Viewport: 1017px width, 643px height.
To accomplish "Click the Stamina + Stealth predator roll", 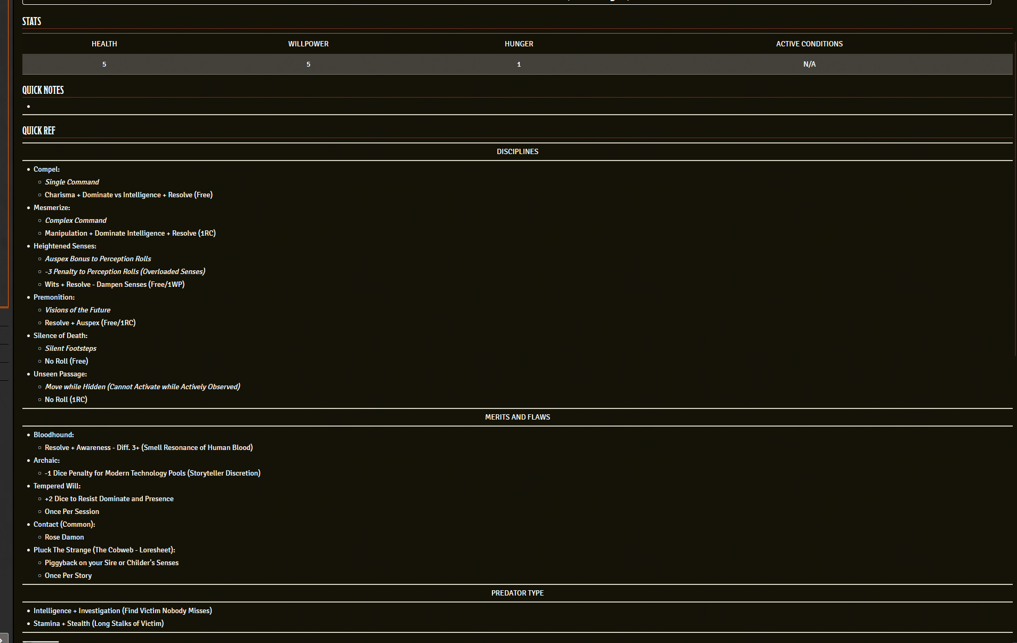I will (98, 624).
